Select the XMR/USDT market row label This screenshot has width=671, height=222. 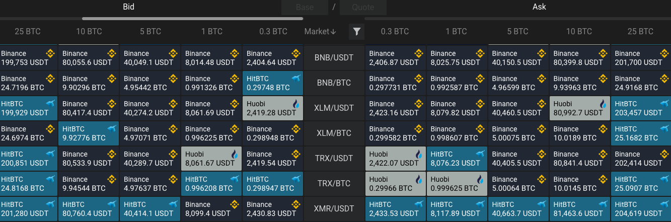[334, 209]
